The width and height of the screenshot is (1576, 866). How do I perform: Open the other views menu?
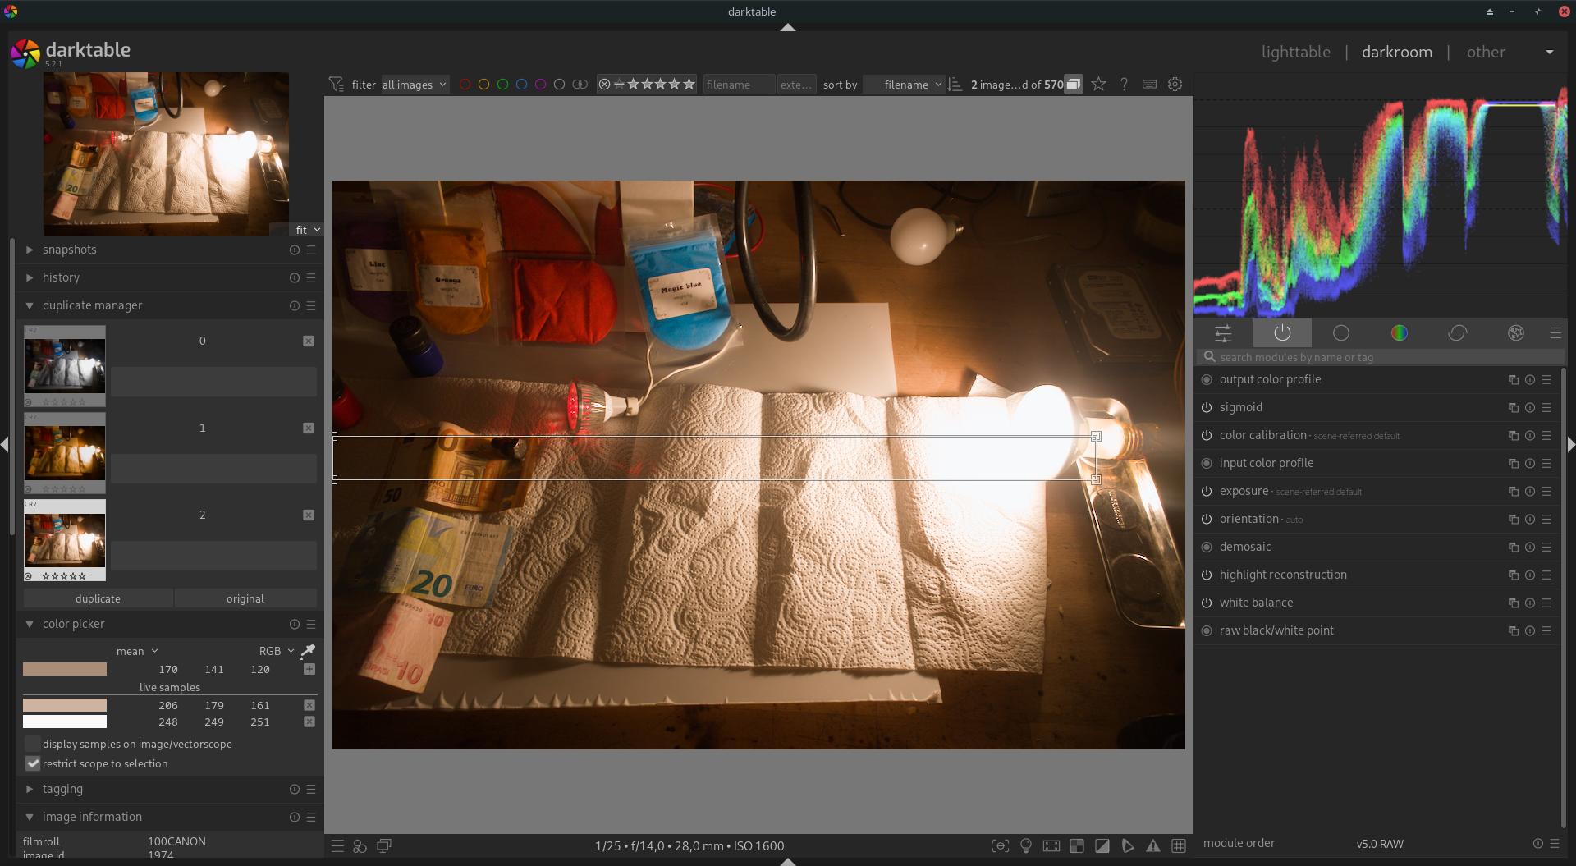1486,52
